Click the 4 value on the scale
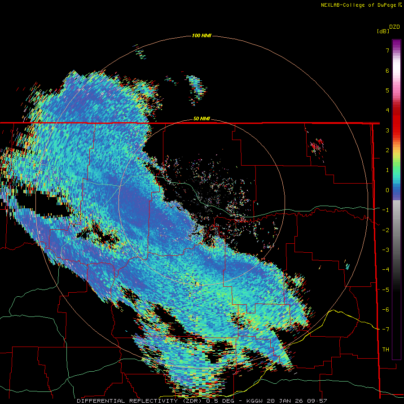404x404 pixels. (387, 110)
